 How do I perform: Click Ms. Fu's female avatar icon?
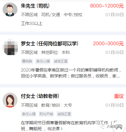click(x=10, y=100)
